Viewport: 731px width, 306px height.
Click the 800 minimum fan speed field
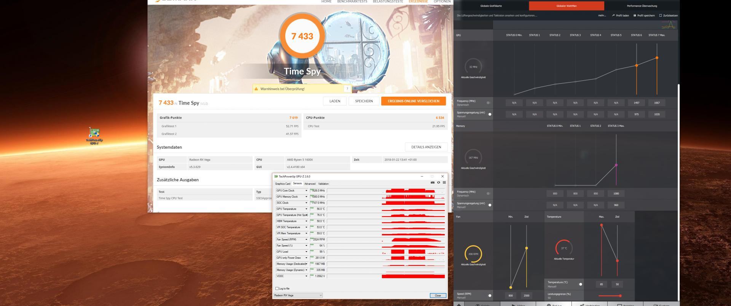click(511, 296)
